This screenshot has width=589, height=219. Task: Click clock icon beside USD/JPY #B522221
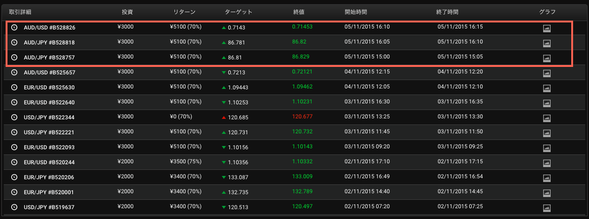(14, 132)
